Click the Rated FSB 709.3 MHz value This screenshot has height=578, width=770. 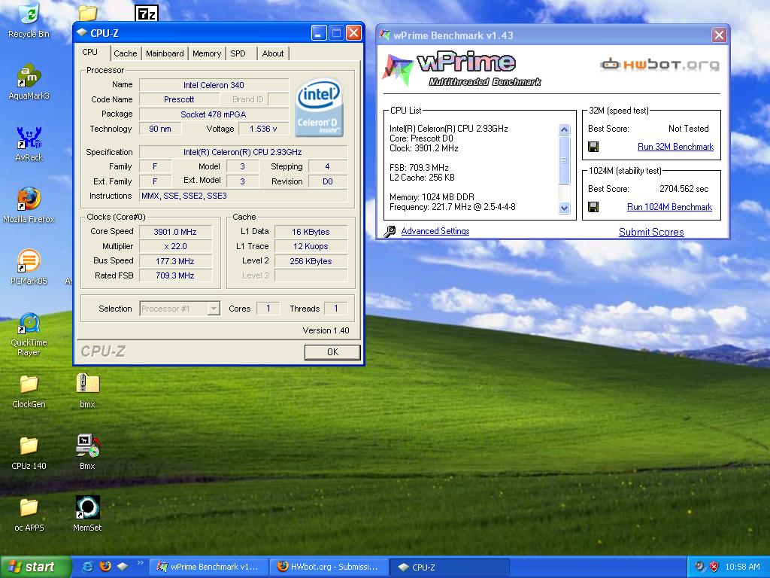click(x=175, y=275)
